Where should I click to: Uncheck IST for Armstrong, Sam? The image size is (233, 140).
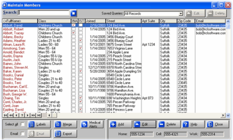tap(81, 48)
